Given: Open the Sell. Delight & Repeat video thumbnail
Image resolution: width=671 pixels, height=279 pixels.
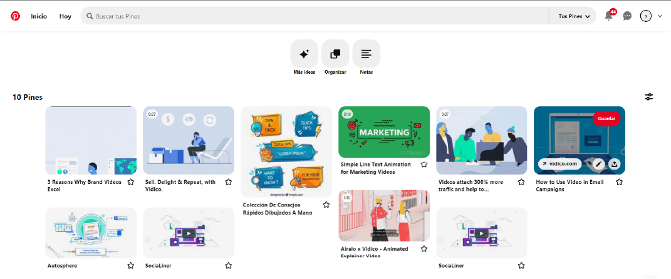Looking at the screenshot, I should tap(189, 141).
